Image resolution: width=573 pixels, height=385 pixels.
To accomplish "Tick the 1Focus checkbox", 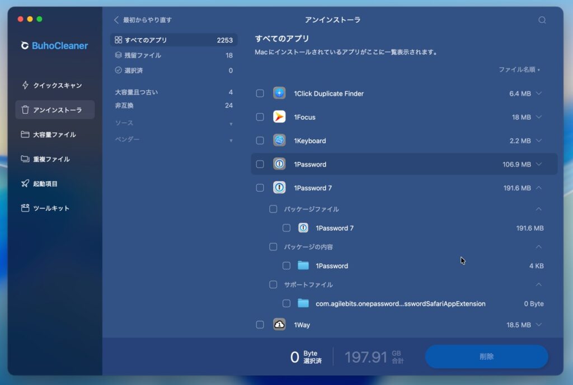I will coord(260,117).
